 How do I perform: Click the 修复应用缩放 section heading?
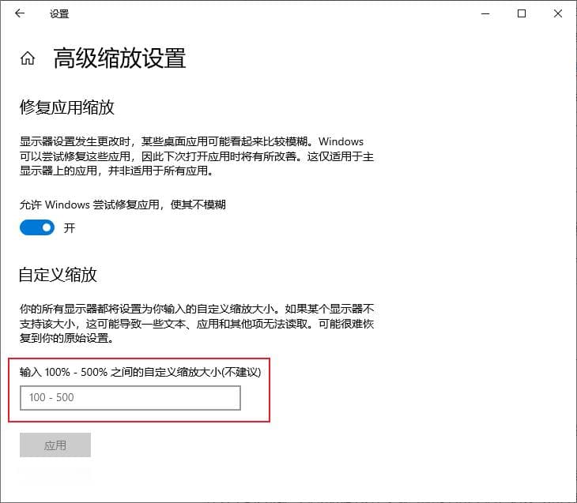[x=67, y=107]
